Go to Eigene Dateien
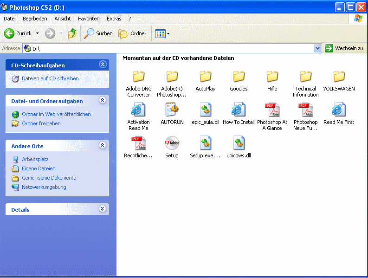368x278 pixels. pyautogui.click(x=39, y=168)
